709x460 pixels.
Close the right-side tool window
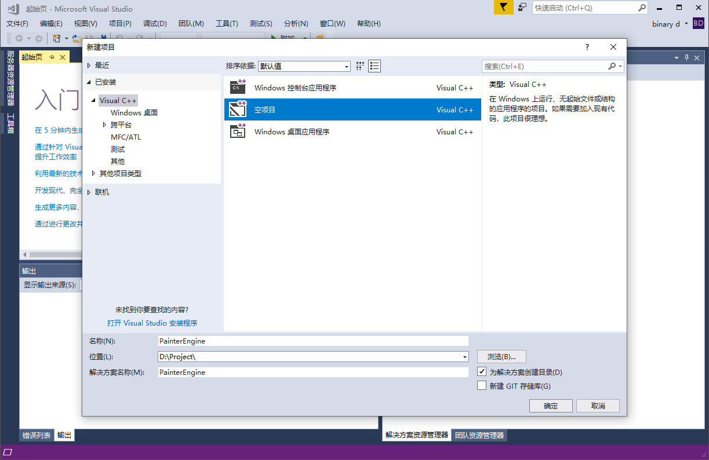[697, 57]
